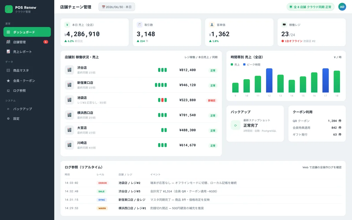Open 設定 in the sidebar
The height and width of the screenshot is (220, 352).
pyautogui.click(x=27, y=119)
